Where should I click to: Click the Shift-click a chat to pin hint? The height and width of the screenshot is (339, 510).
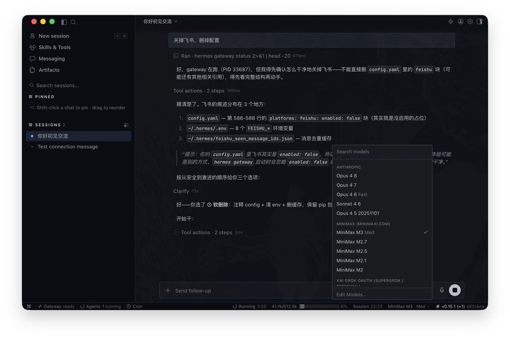[81, 108]
